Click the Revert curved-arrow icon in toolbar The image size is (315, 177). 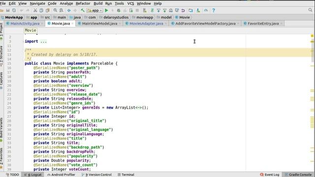[x=183, y=10]
